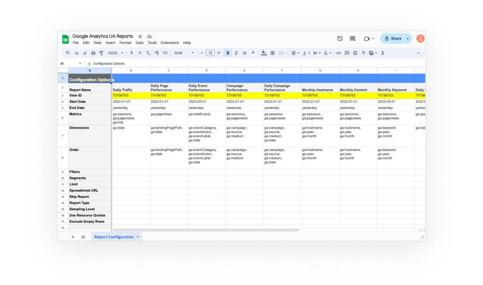Open the search menus magnifier
Viewport: 483px width, 285px height.
tap(68, 53)
